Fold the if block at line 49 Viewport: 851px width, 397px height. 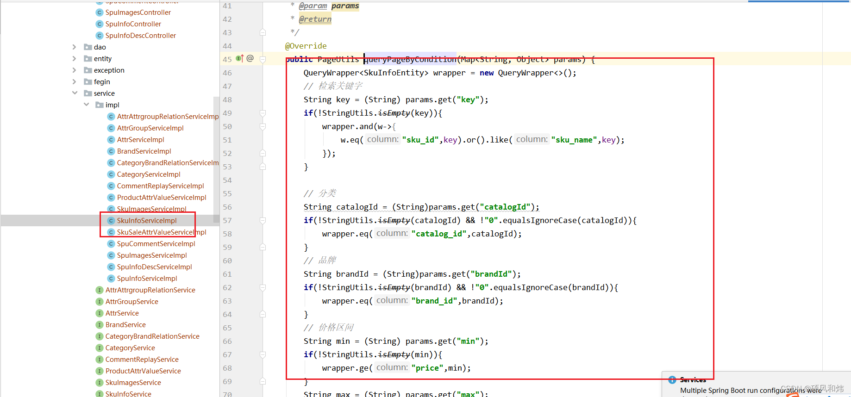263,113
